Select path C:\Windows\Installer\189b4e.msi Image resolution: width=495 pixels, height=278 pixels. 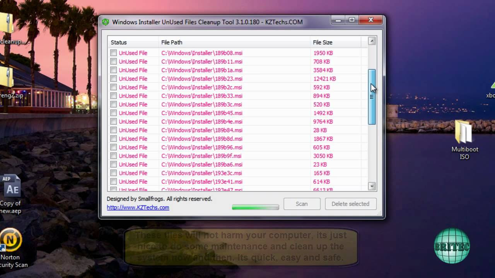[202, 121]
